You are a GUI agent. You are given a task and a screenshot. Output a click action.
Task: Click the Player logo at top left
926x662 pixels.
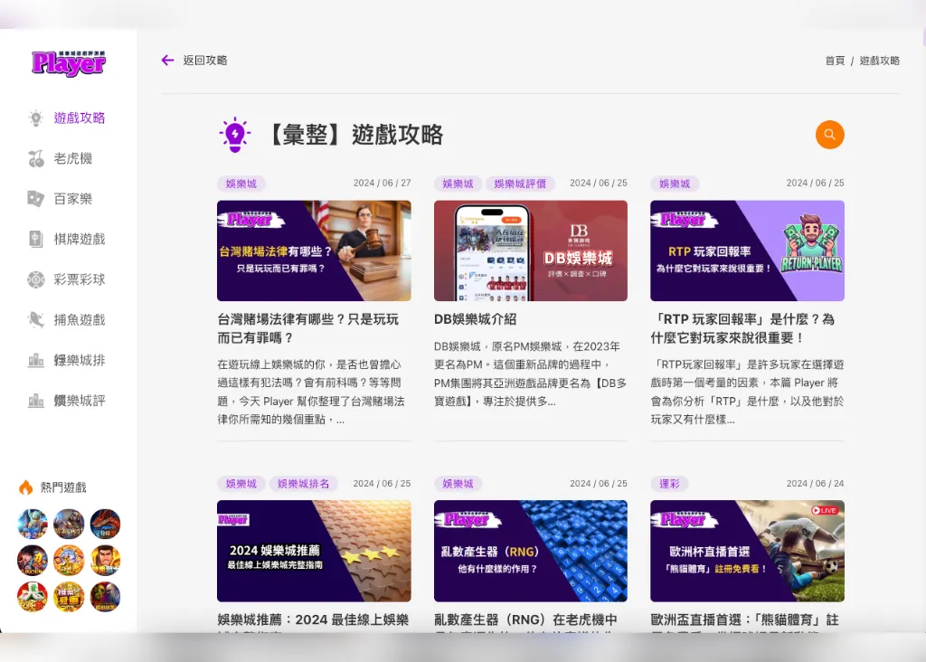(x=68, y=61)
